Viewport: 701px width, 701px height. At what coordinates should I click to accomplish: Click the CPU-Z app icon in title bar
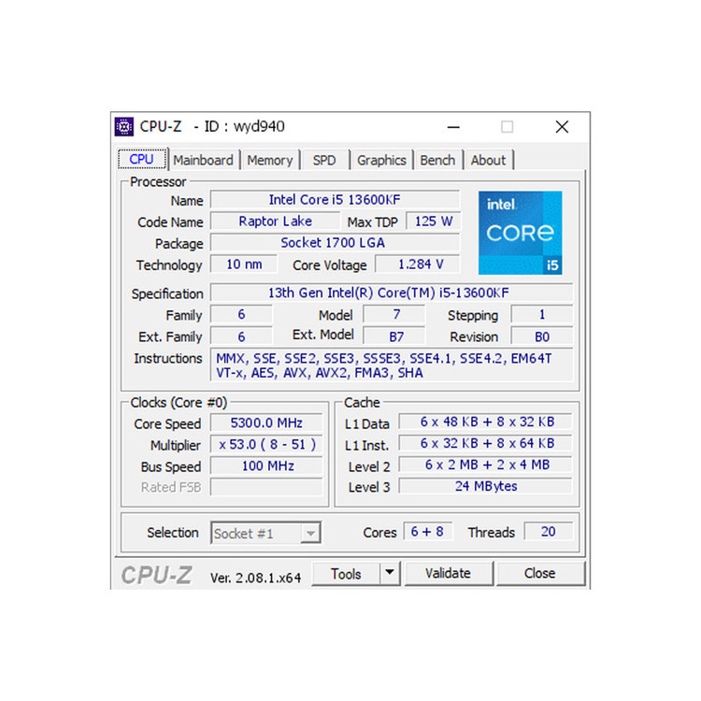(124, 126)
